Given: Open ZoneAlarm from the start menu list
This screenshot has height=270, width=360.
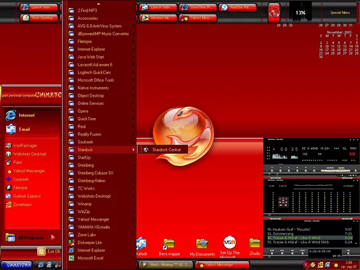Looking at the screenshot, I should [22, 205].
